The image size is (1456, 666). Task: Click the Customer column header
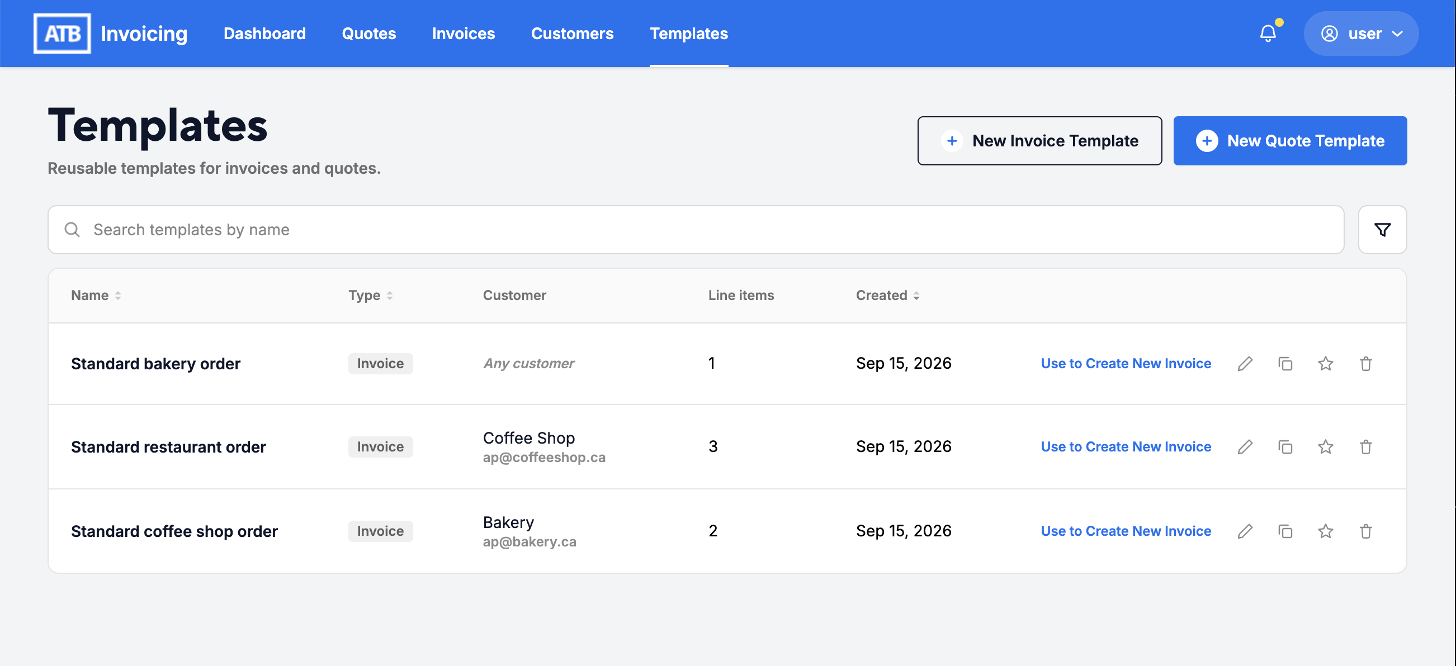[514, 295]
